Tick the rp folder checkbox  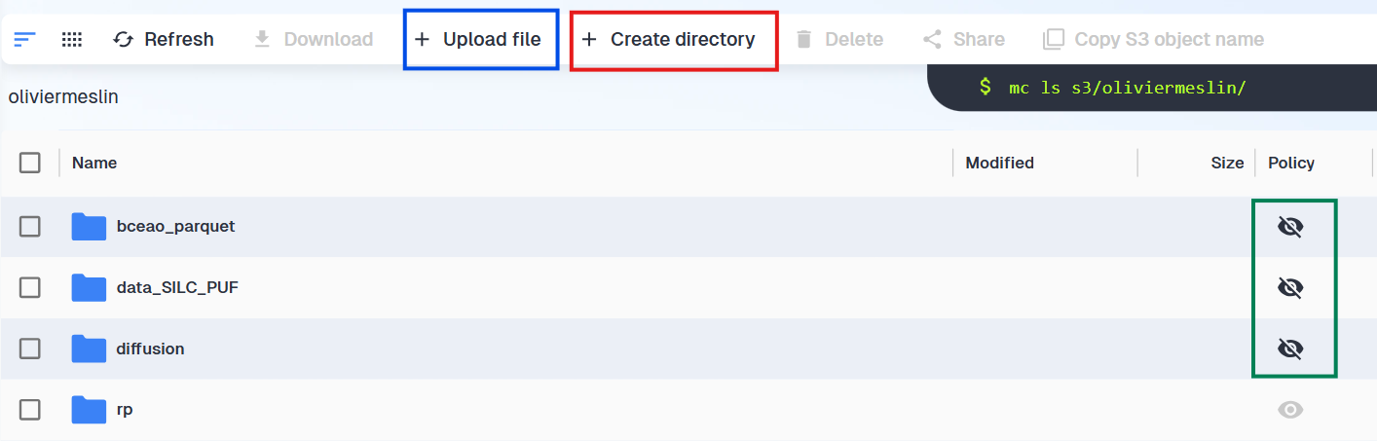coord(30,410)
